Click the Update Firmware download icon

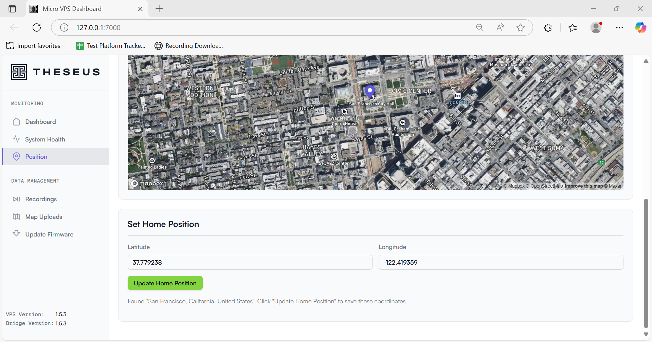point(16,233)
